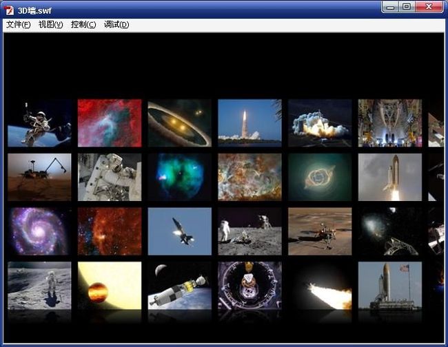
Task: Open the 调试(D) menu
Action: (116, 25)
